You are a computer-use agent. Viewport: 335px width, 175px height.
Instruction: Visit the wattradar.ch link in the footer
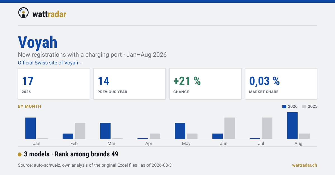pyautogui.click(x=305, y=165)
